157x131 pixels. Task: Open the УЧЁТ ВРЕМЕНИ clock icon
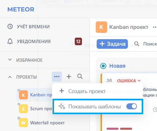click(x=10, y=27)
